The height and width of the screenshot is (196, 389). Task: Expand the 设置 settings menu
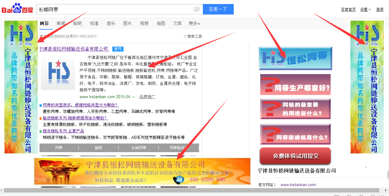click(x=366, y=10)
